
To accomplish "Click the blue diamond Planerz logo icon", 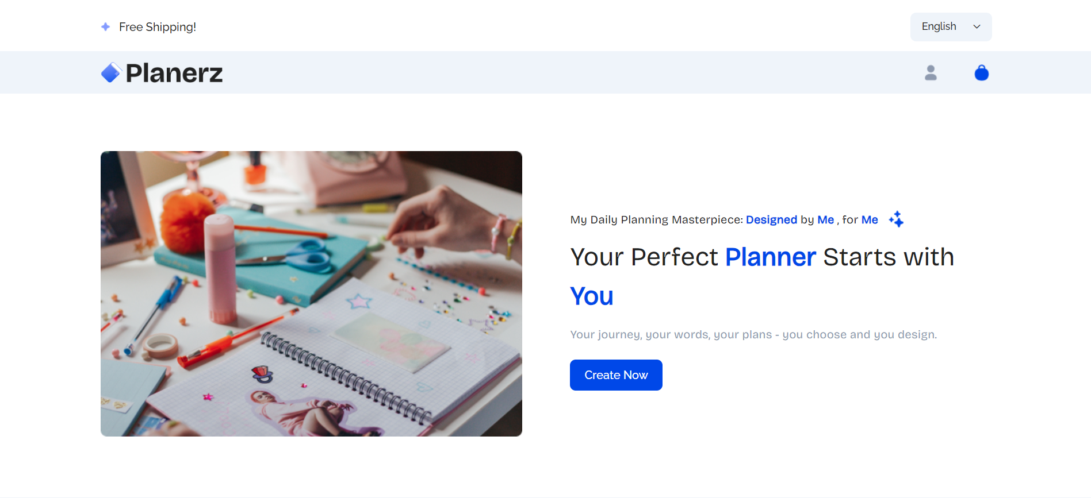I will pyautogui.click(x=111, y=73).
